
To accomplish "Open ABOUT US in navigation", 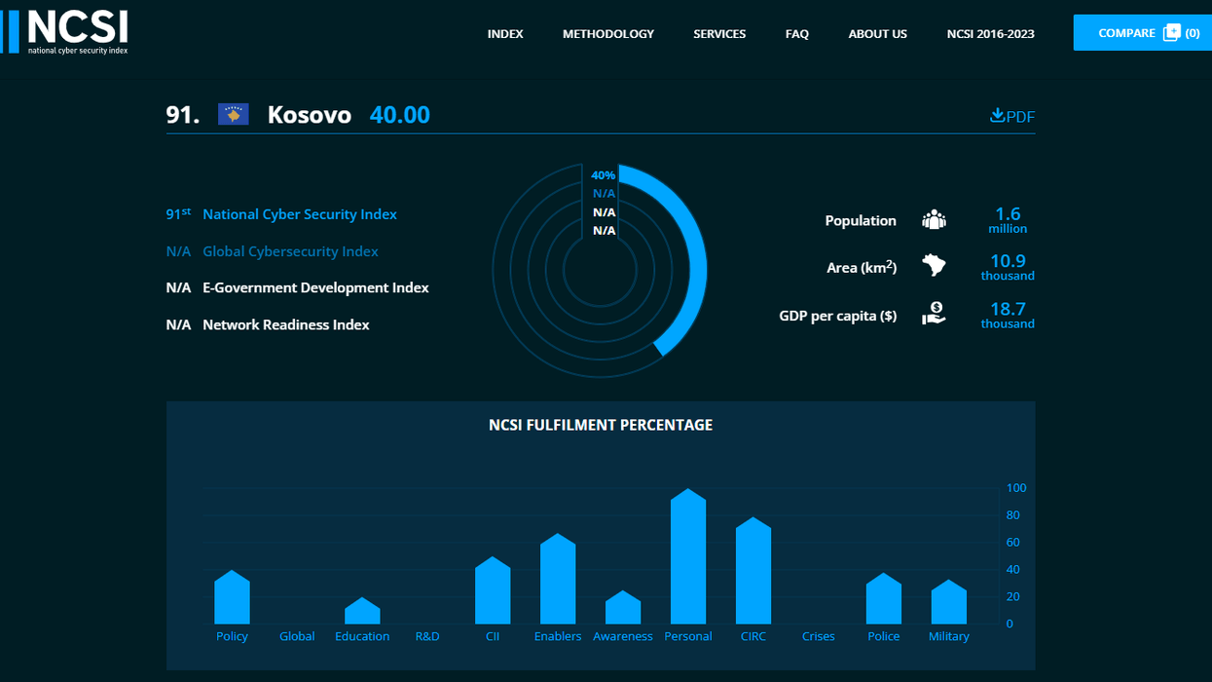I will [877, 34].
